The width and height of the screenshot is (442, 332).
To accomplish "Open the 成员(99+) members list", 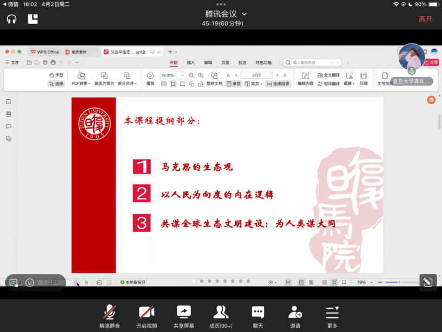I will click(x=221, y=316).
